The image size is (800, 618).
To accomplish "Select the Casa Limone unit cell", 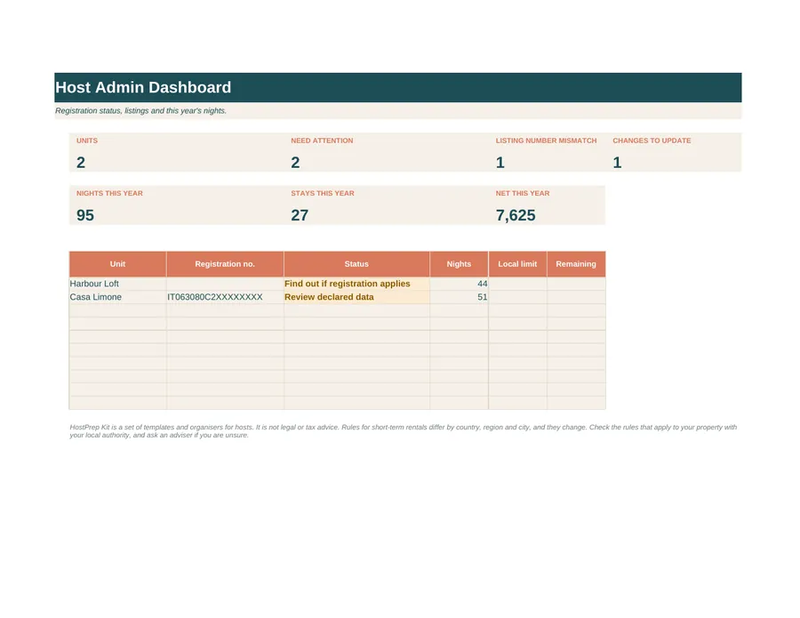I will (x=118, y=297).
